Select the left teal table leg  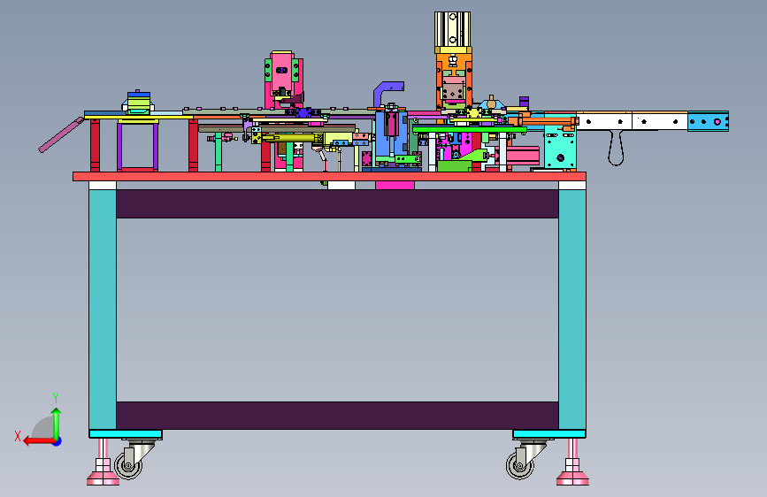click(103, 310)
